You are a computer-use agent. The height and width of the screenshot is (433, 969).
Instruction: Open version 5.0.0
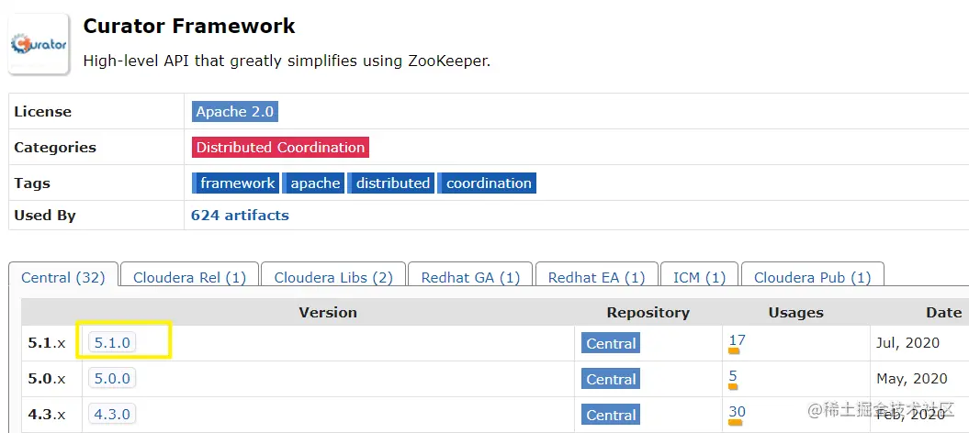(x=112, y=379)
